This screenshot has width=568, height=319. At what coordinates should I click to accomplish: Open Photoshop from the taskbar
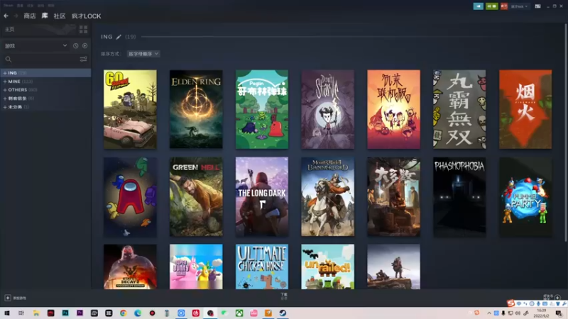pyautogui.click(x=65, y=313)
